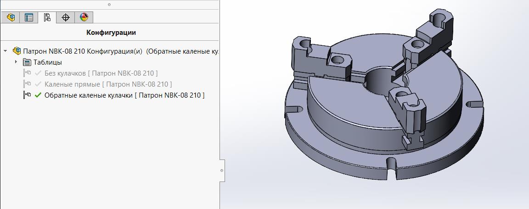Collapse the Патрон NBK-08 210 root node
The width and height of the screenshot is (529, 209).
[6, 51]
